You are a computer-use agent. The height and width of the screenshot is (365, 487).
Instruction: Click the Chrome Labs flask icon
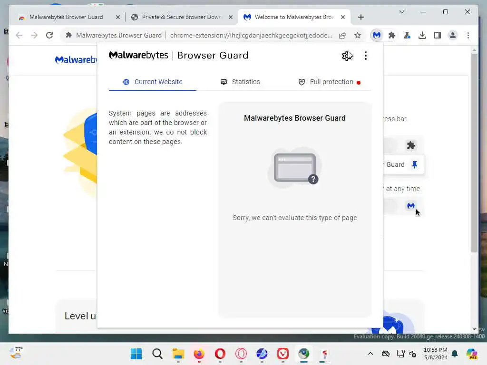[407, 35]
